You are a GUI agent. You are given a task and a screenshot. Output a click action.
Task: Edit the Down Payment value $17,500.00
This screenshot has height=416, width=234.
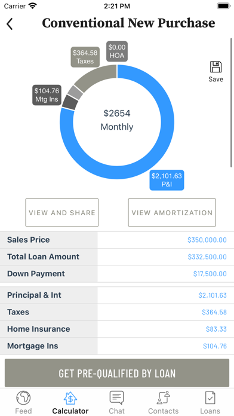[x=210, y=274]
